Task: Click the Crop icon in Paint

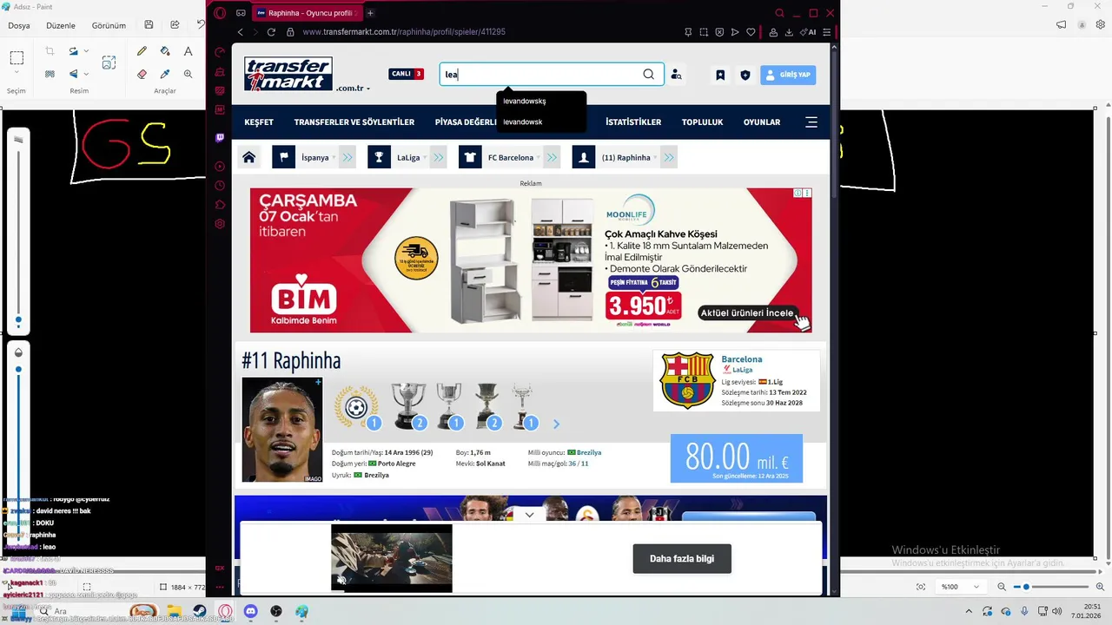Action: pyautogui.click(x=50, y=51)
